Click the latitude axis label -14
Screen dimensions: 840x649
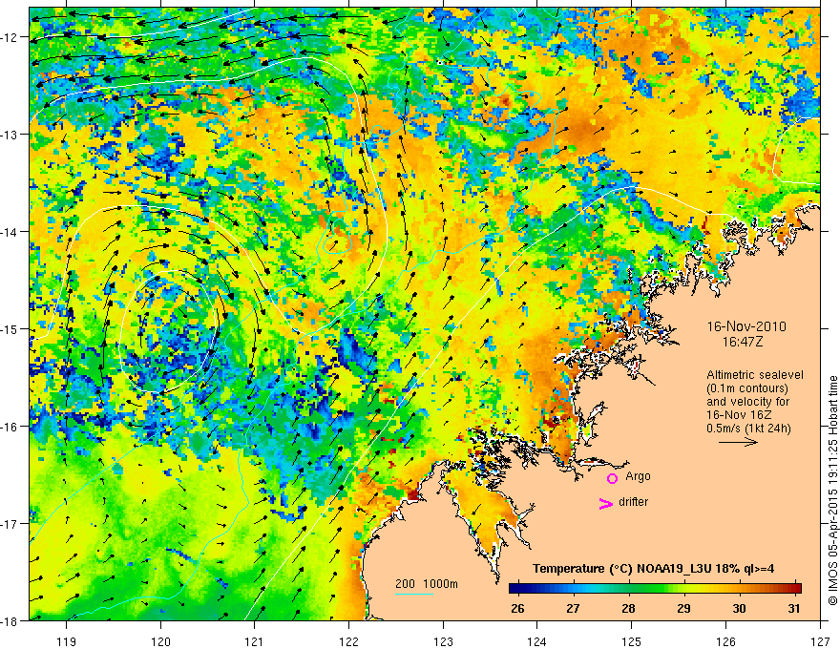coord(10,232)
